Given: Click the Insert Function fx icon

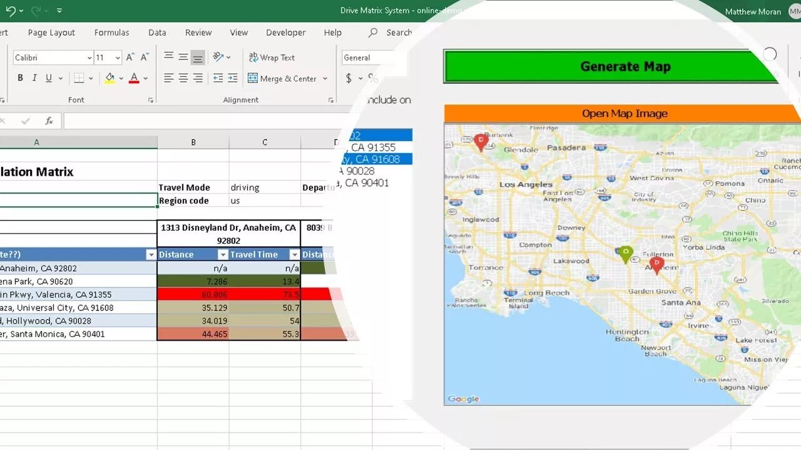Looking at the screenshot, I should pyautogui.click(x=49, y=121).
